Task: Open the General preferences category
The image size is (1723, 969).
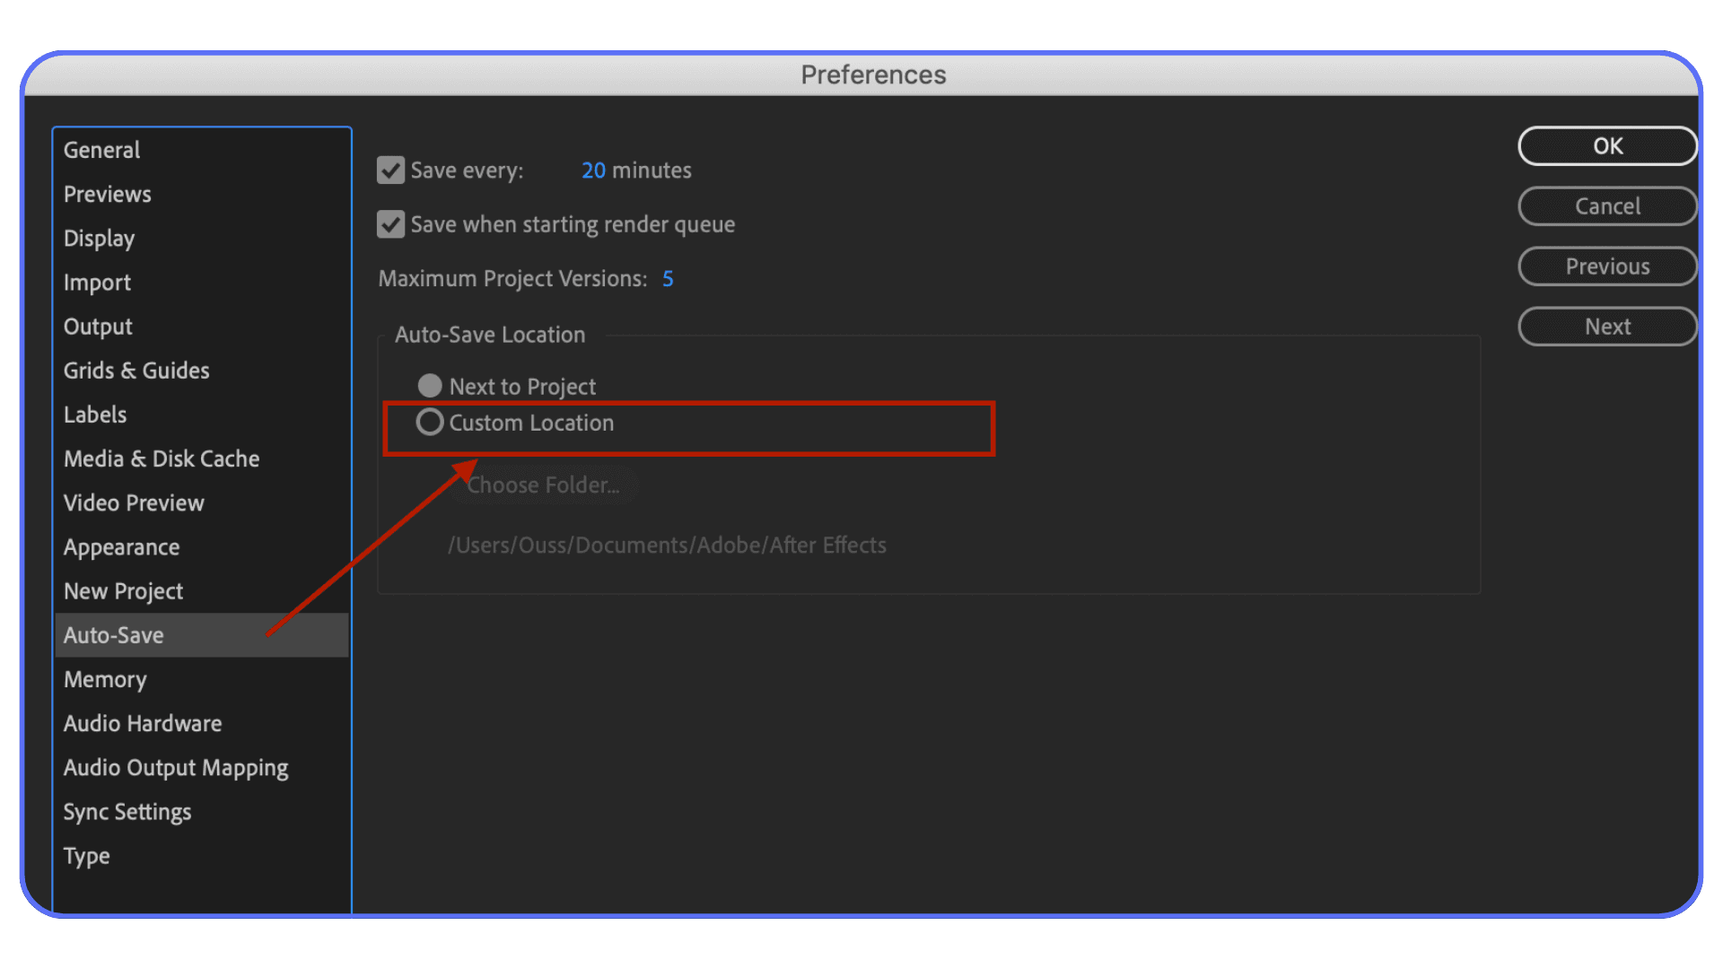Action: click(x=101, y=149)
